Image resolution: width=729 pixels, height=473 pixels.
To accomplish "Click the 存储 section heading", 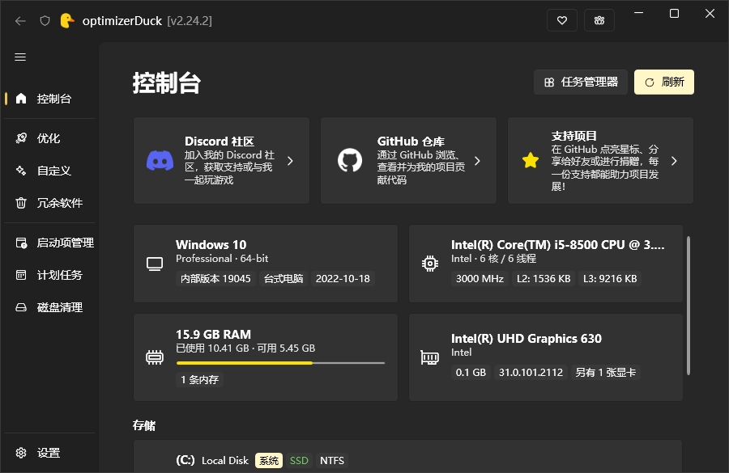I will click(144, 425).
